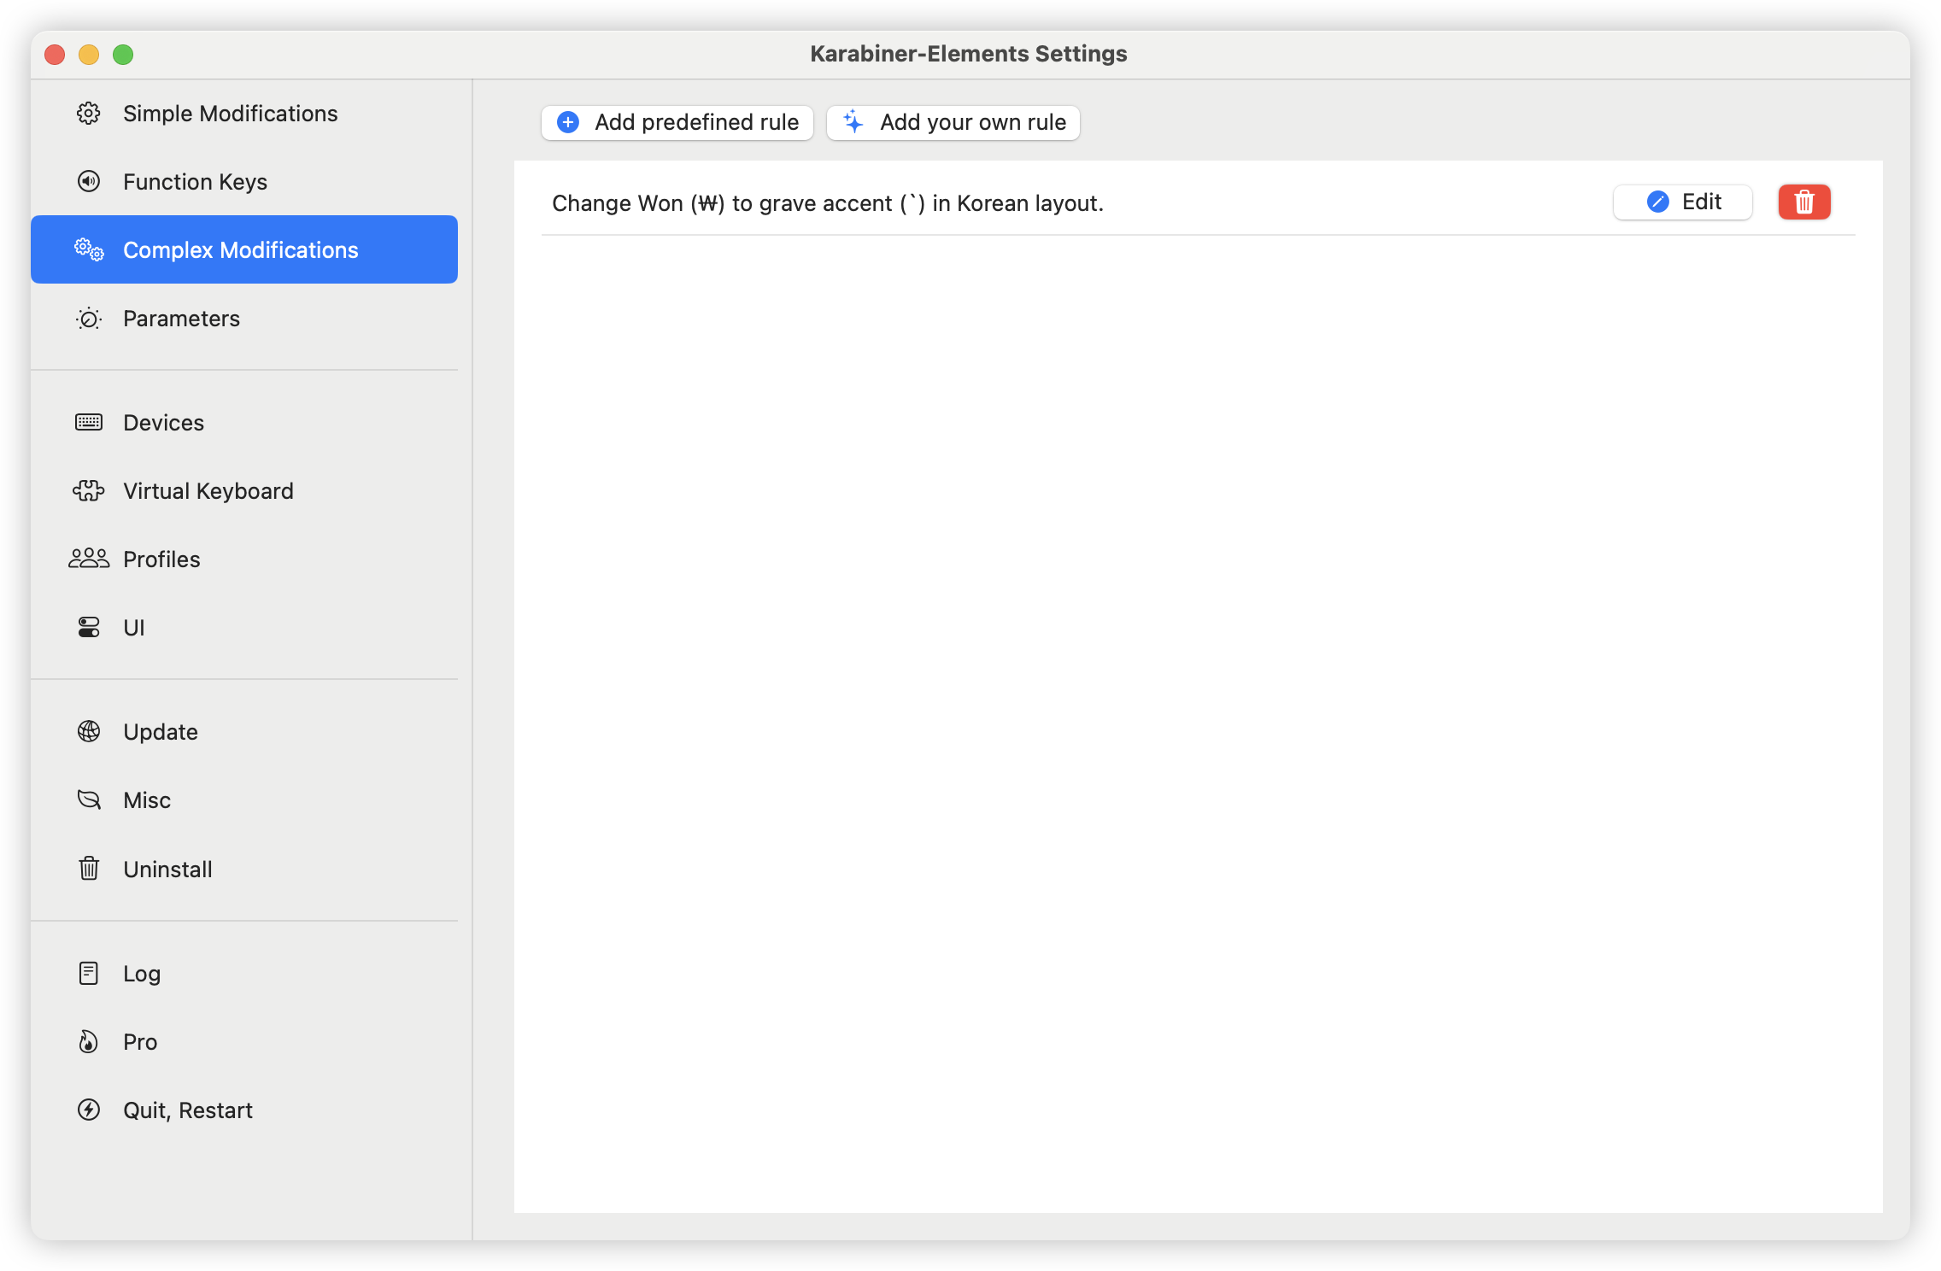This screenshot has height=1271, width=1941.
Task: Click the document icon beside Log
Action: click(x=89, y=973)
